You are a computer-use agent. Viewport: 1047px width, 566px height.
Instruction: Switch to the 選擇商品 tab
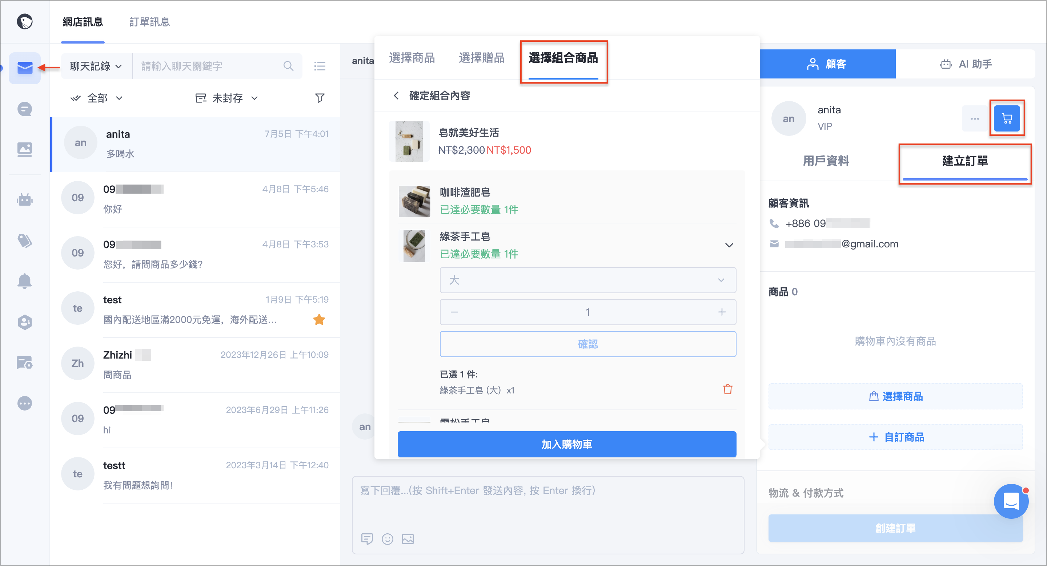click(x=412, y=58)
